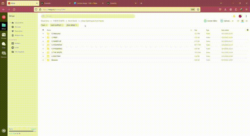Open the Firefox hamburger application menu
The height and width of the screenshot is (136, 250).
click(247, 9)
